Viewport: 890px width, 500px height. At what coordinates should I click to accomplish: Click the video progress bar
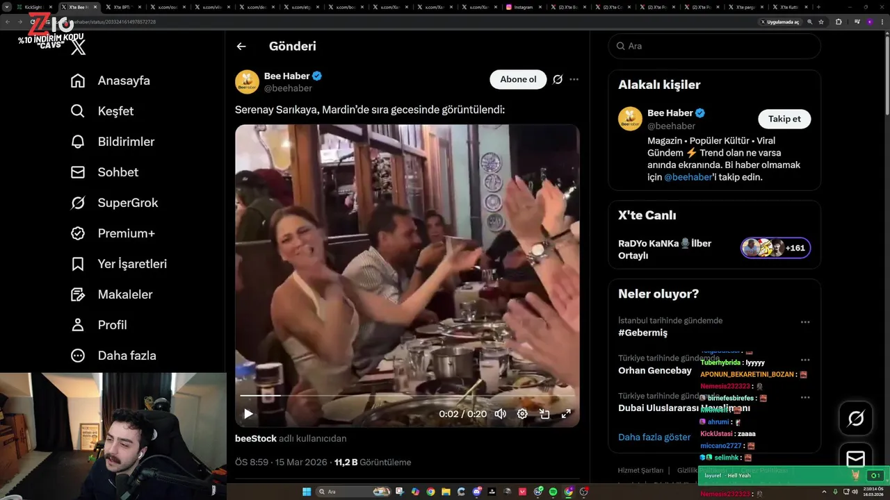pyautogui.click(x=407, y=396)
